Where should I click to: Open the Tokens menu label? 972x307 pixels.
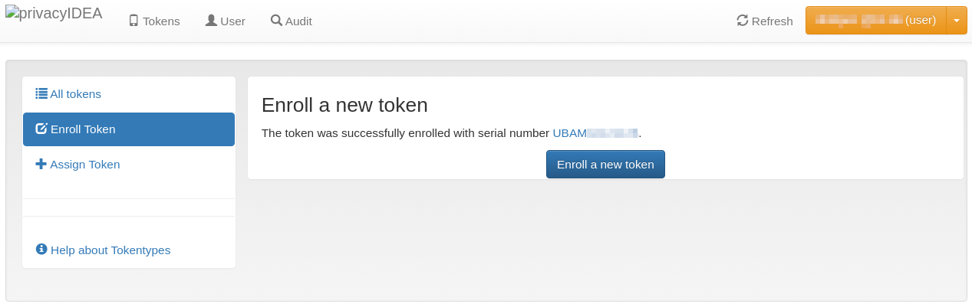click(x=161, y=21)
